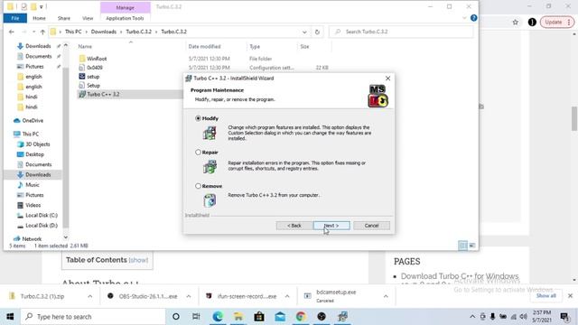Bookmark page with star icon
Image resolution: width=578 pixels, height=325 pixels.
(516, 22)
